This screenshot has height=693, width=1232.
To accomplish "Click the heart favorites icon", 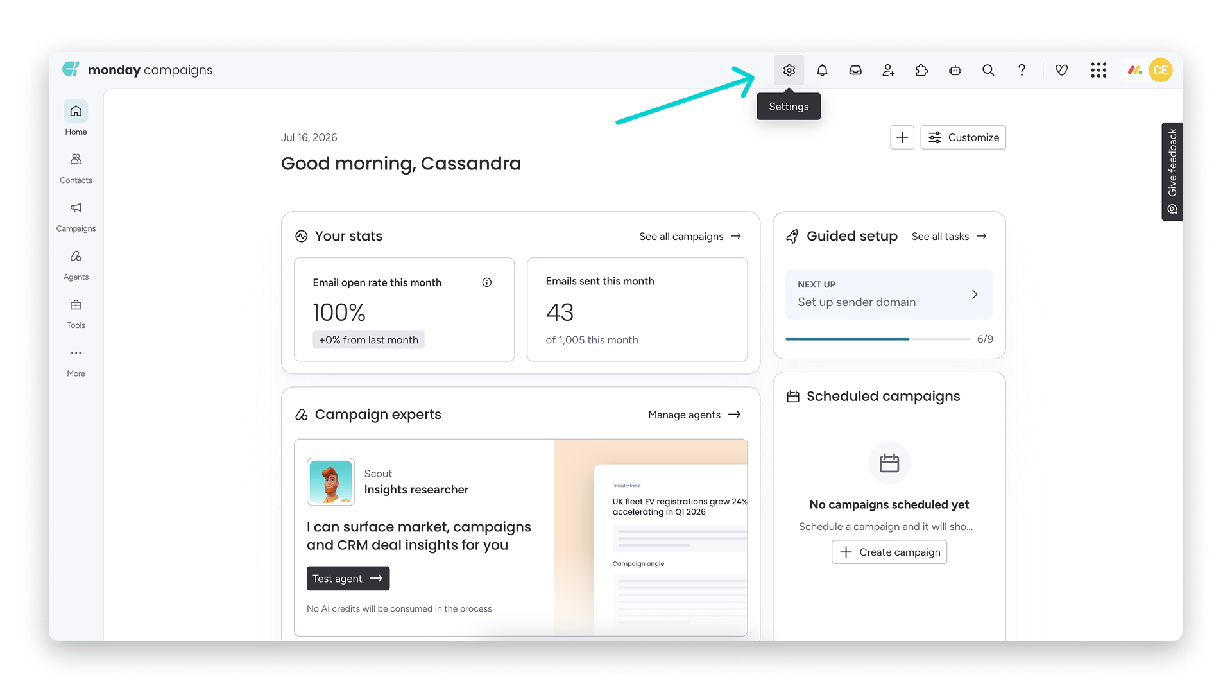I will (1062, 71).
